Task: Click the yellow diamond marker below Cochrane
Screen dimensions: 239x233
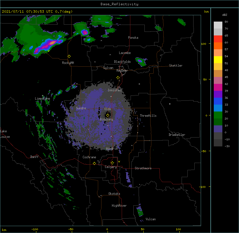Action: pos(94,163)
